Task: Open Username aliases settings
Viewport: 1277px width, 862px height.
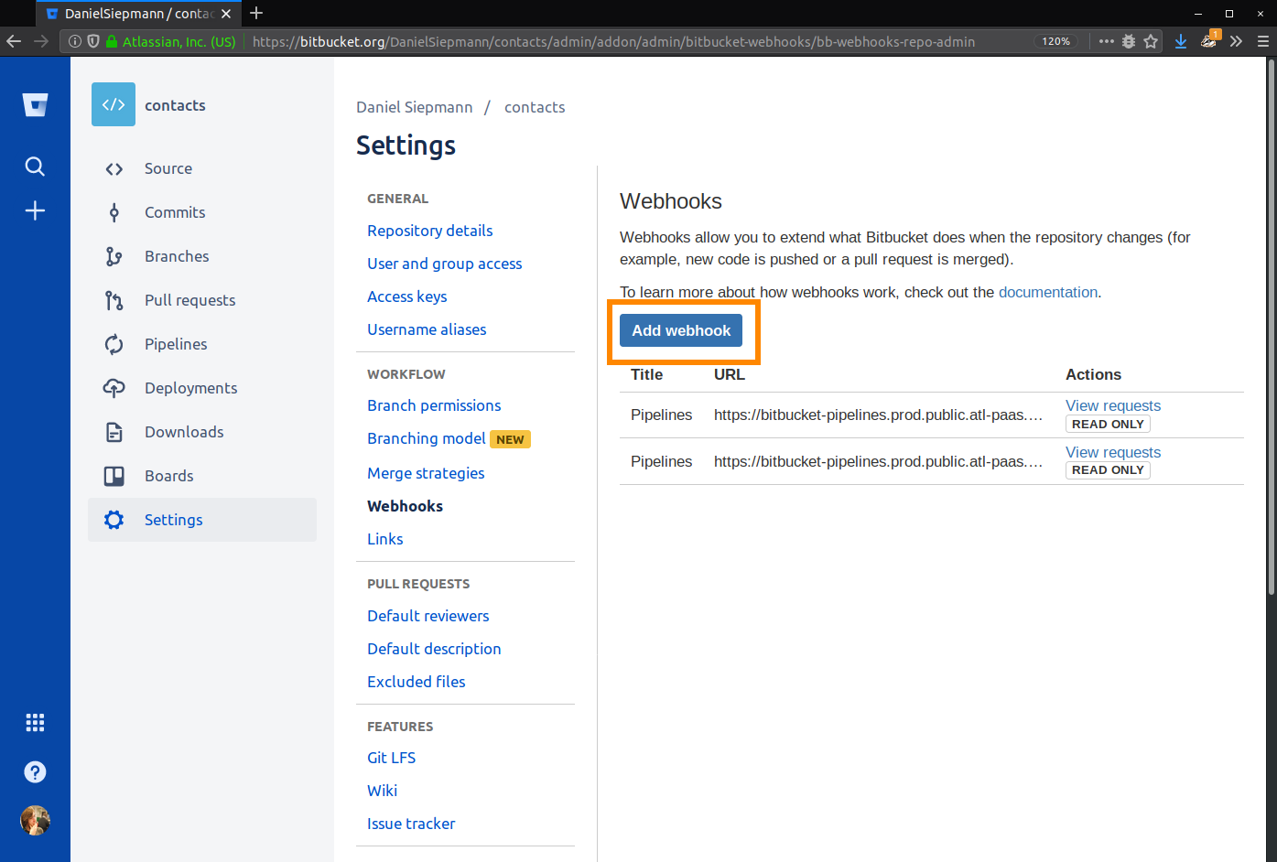Action: tap(427, 329)
